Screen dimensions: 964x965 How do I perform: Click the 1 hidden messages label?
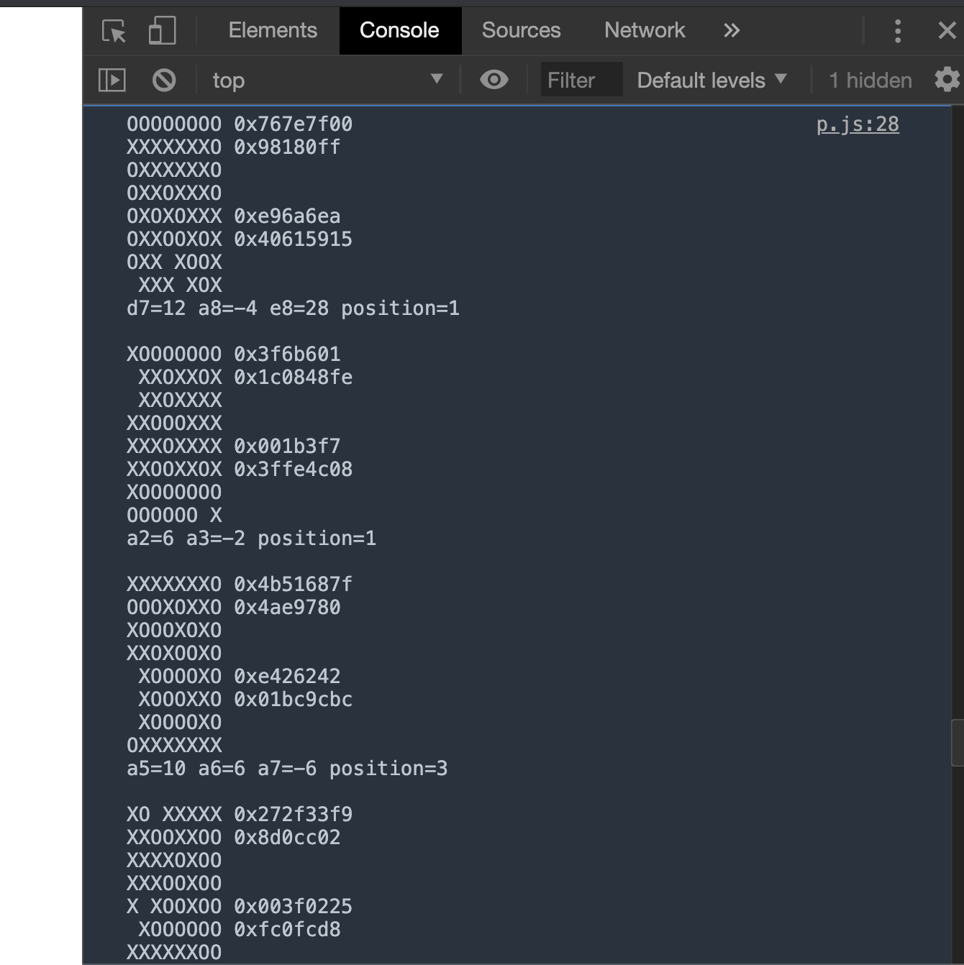pyautogui.click(x=870, y=81)
